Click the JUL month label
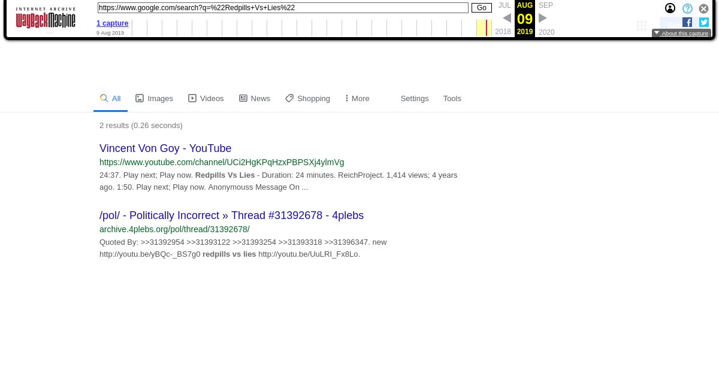Image resolution: width=719 pixels, height=377 pixels. 504,5
